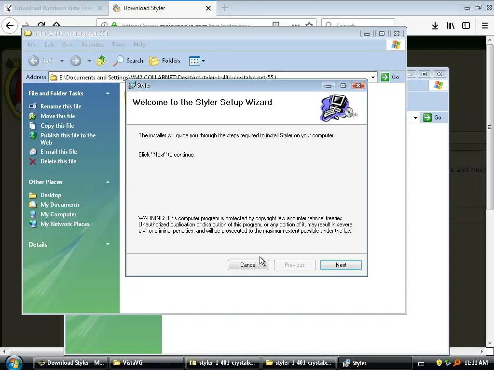Viewport: 494px width, 370px height.
Task: Click the My Computer icon in sidebar
Action: click(33, 214)
